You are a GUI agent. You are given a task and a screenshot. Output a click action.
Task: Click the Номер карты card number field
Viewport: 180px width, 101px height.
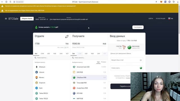coord(127,68)
